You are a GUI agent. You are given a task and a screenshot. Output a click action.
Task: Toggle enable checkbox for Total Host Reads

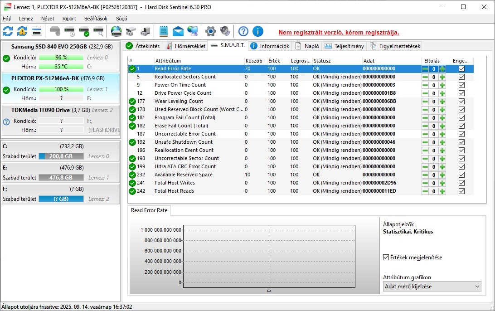pyautogui.click(x=461, y=191)
